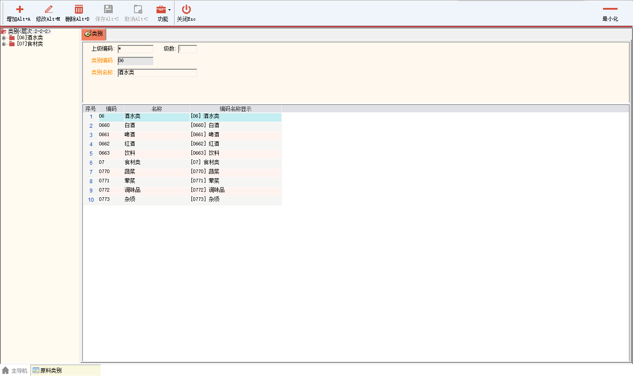This screenshot has width=633, height=377.
Task: Click the code cell 0770
Action: (111, 172)
